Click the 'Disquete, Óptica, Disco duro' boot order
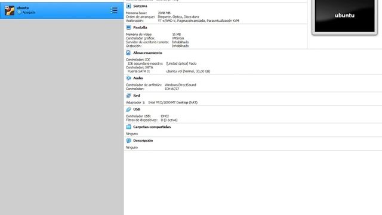Image resolution: width=382 pixels, height=215 pixels. tap(178, 17)
